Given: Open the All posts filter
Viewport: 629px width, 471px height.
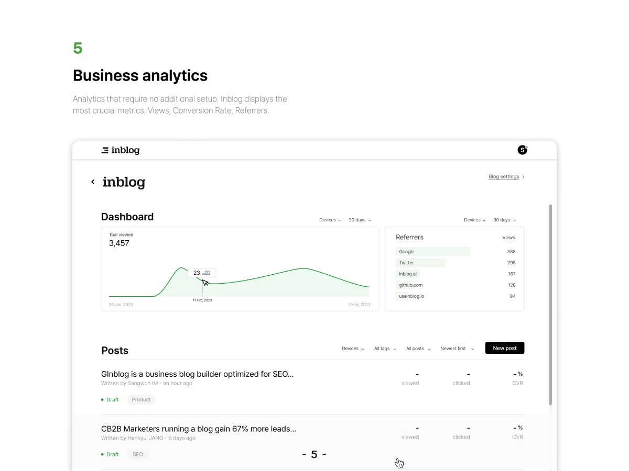Looking at the screenshot, I should coord(418,349).
